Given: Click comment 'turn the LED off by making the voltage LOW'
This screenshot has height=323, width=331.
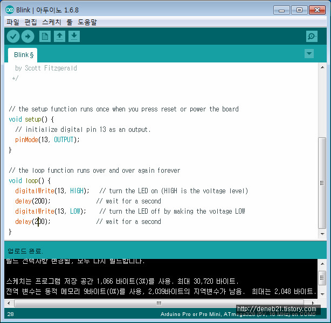Looking at the screenshot, I should tap(172, 211).
